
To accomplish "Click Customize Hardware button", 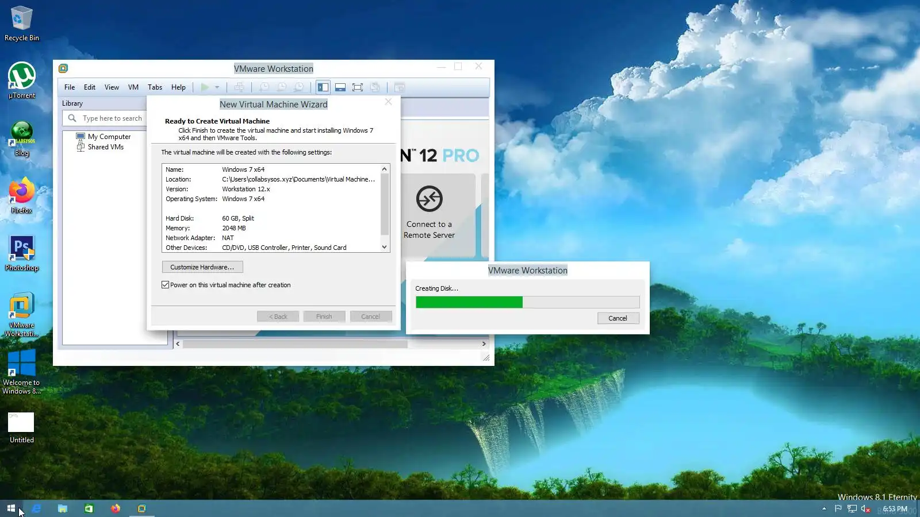I will pos(202,267).
